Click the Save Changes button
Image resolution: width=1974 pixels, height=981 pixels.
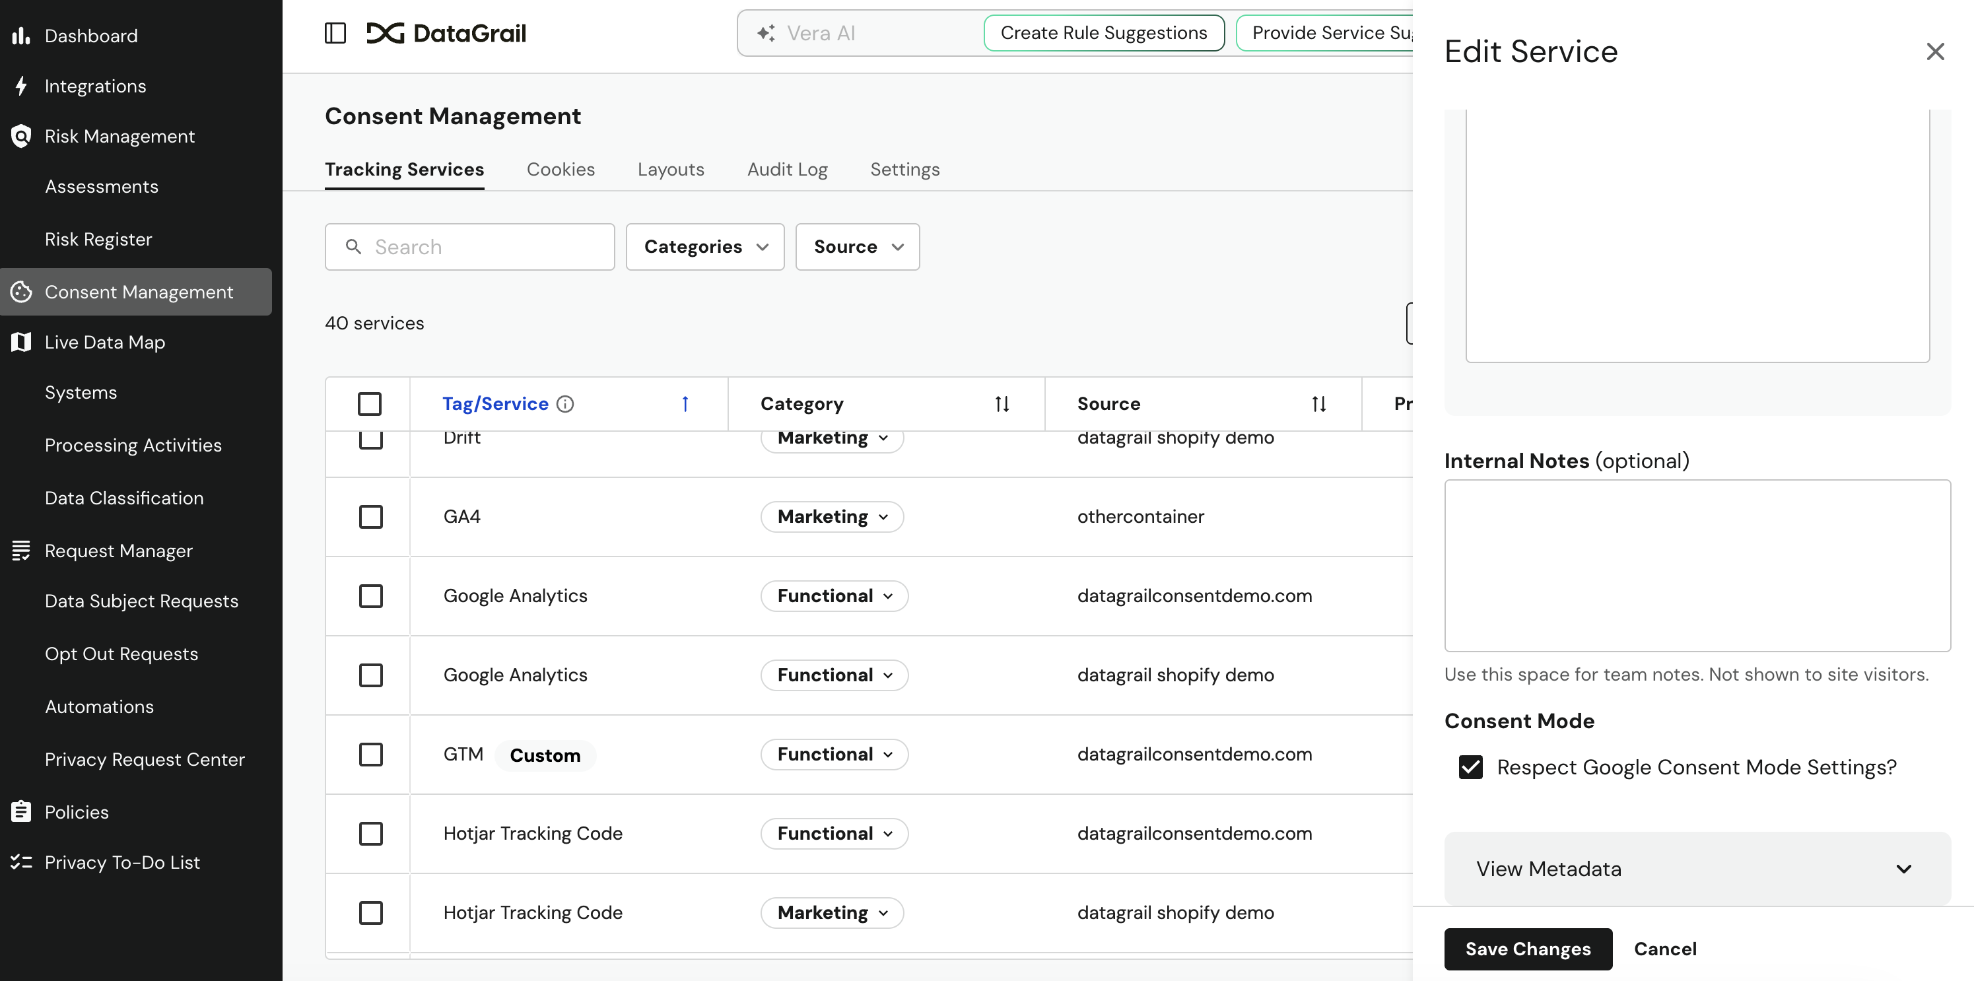pyautogui.click(x=1527, y=949)
